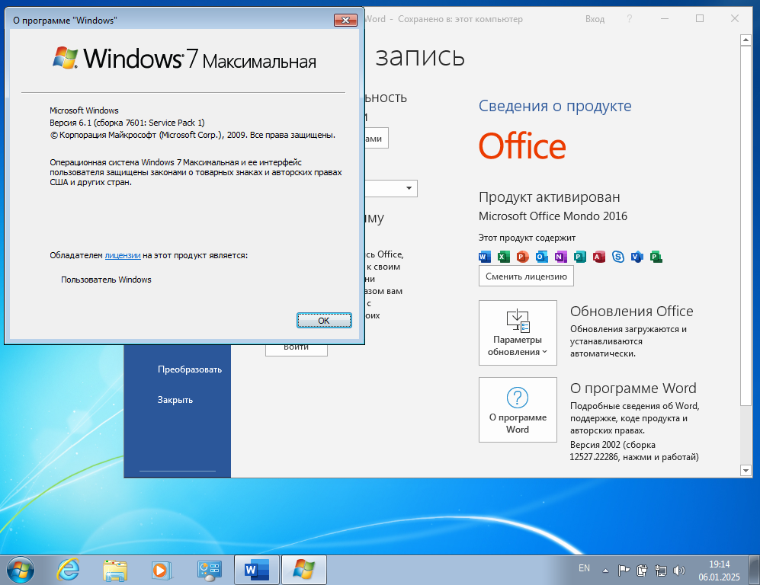The width and height of the screenshot is (760, 585).
Task: Click the 'Сведения о продукте' heading
Action: point(555,106)
